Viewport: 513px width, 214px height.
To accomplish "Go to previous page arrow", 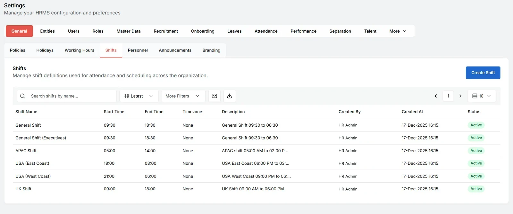I will (x=436, y=96).
